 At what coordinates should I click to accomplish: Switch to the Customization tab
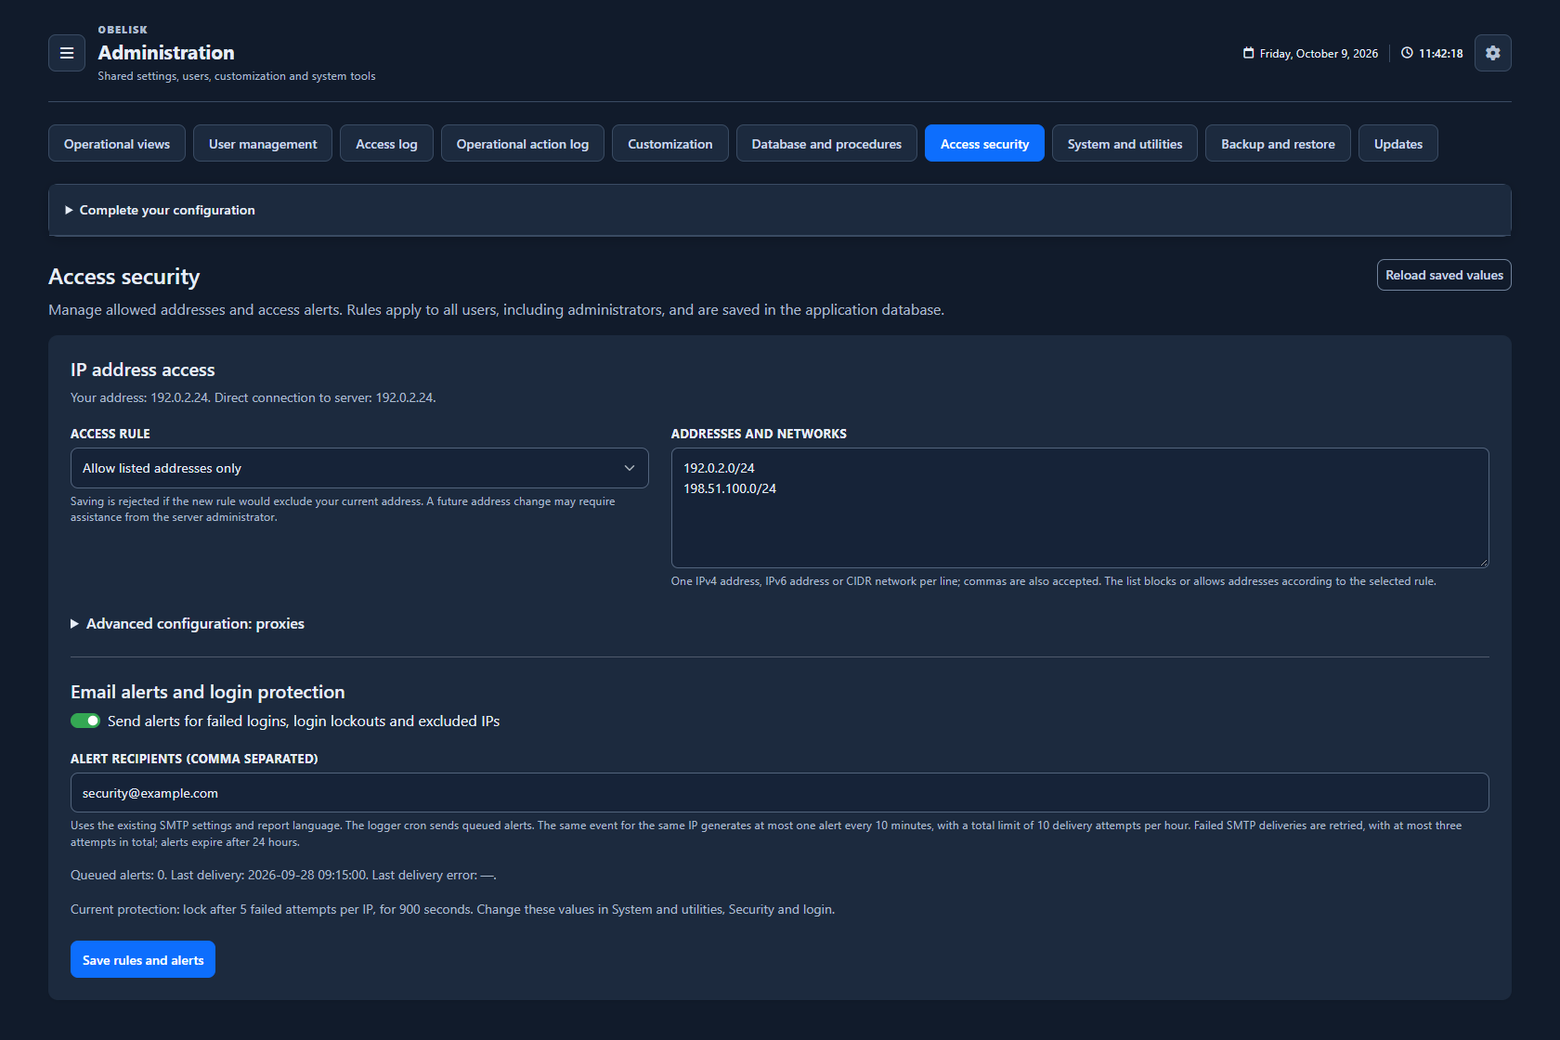(670, 143)
